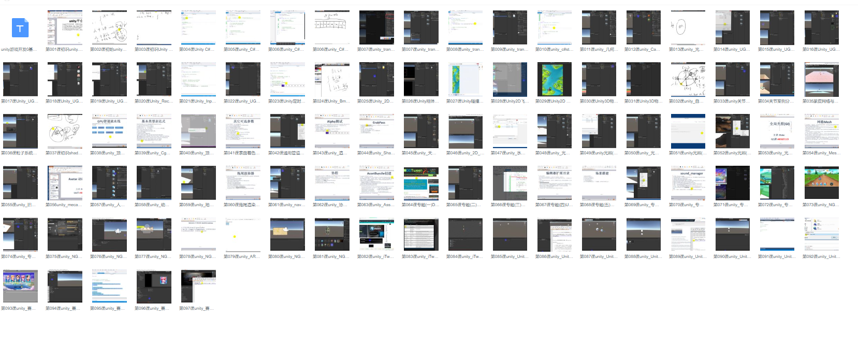The height and width of the screenshot is (346, 858).
Task: Select lesson 073 racing game video
Action: (x=821, y=183)
